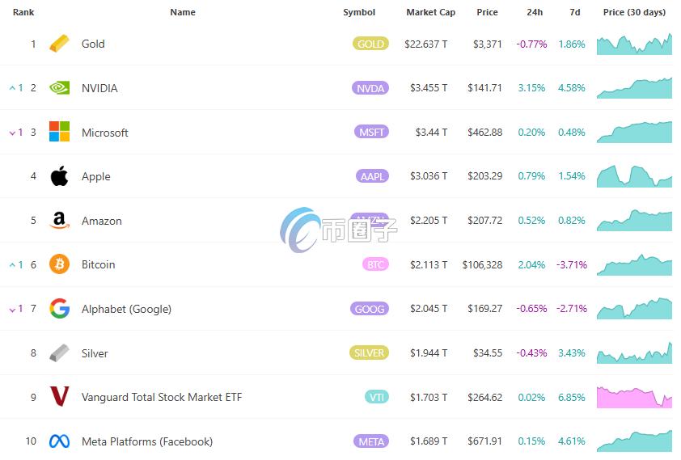Click the Meta infinity logo
This screenshot has height=460, width=681.
pyautogui.click(x=60, y=441)
